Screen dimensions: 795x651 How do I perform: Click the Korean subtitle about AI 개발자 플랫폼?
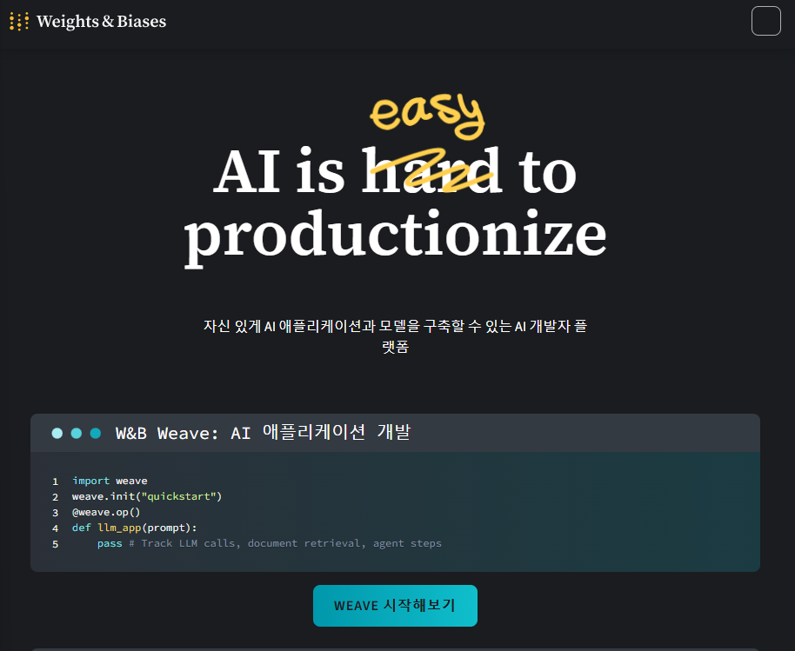[395, 335]
